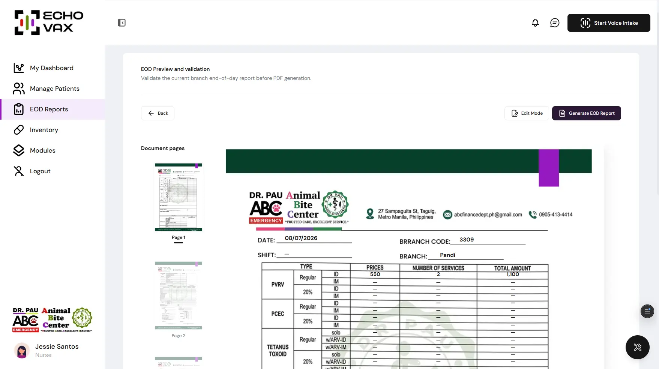The image size is (659, 369).
Task: Click branch code value 3309
Action: [x=467, y=240]
